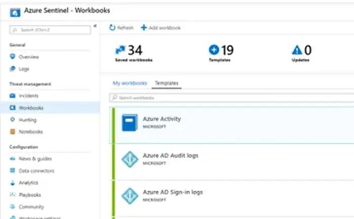Click the Overview shield icon
The image size is (354, 219).
(13, 57)
